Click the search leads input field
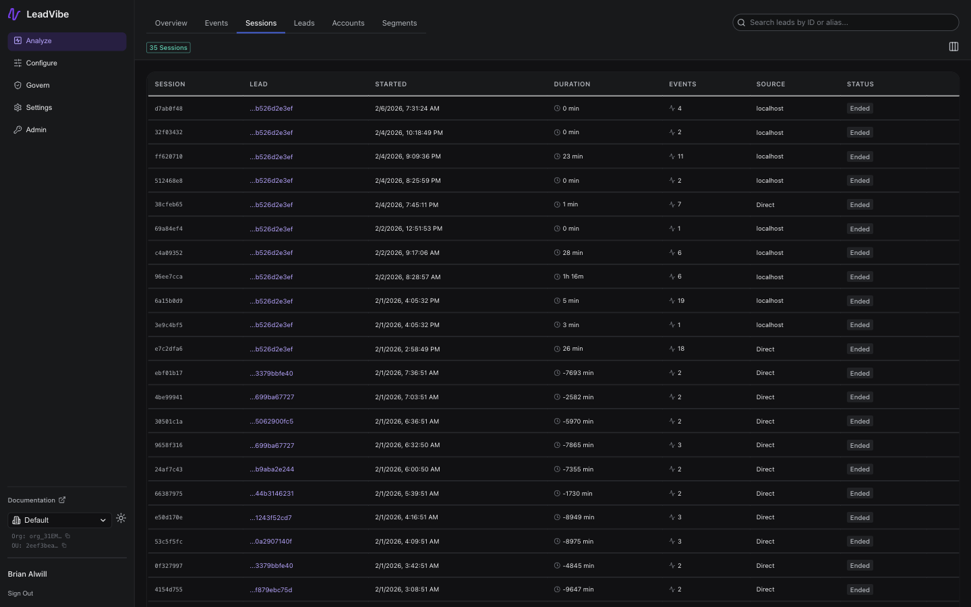Viewport: 971px width, 607px height. click(846, 22)
